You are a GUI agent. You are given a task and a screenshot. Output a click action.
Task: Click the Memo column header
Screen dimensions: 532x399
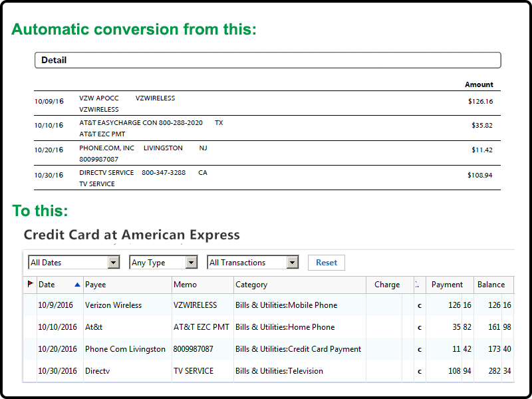click(x=203, y=285)
